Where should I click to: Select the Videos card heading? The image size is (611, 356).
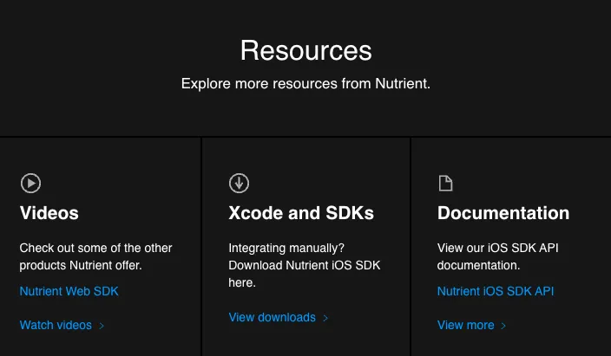click(x=49, y=213)
